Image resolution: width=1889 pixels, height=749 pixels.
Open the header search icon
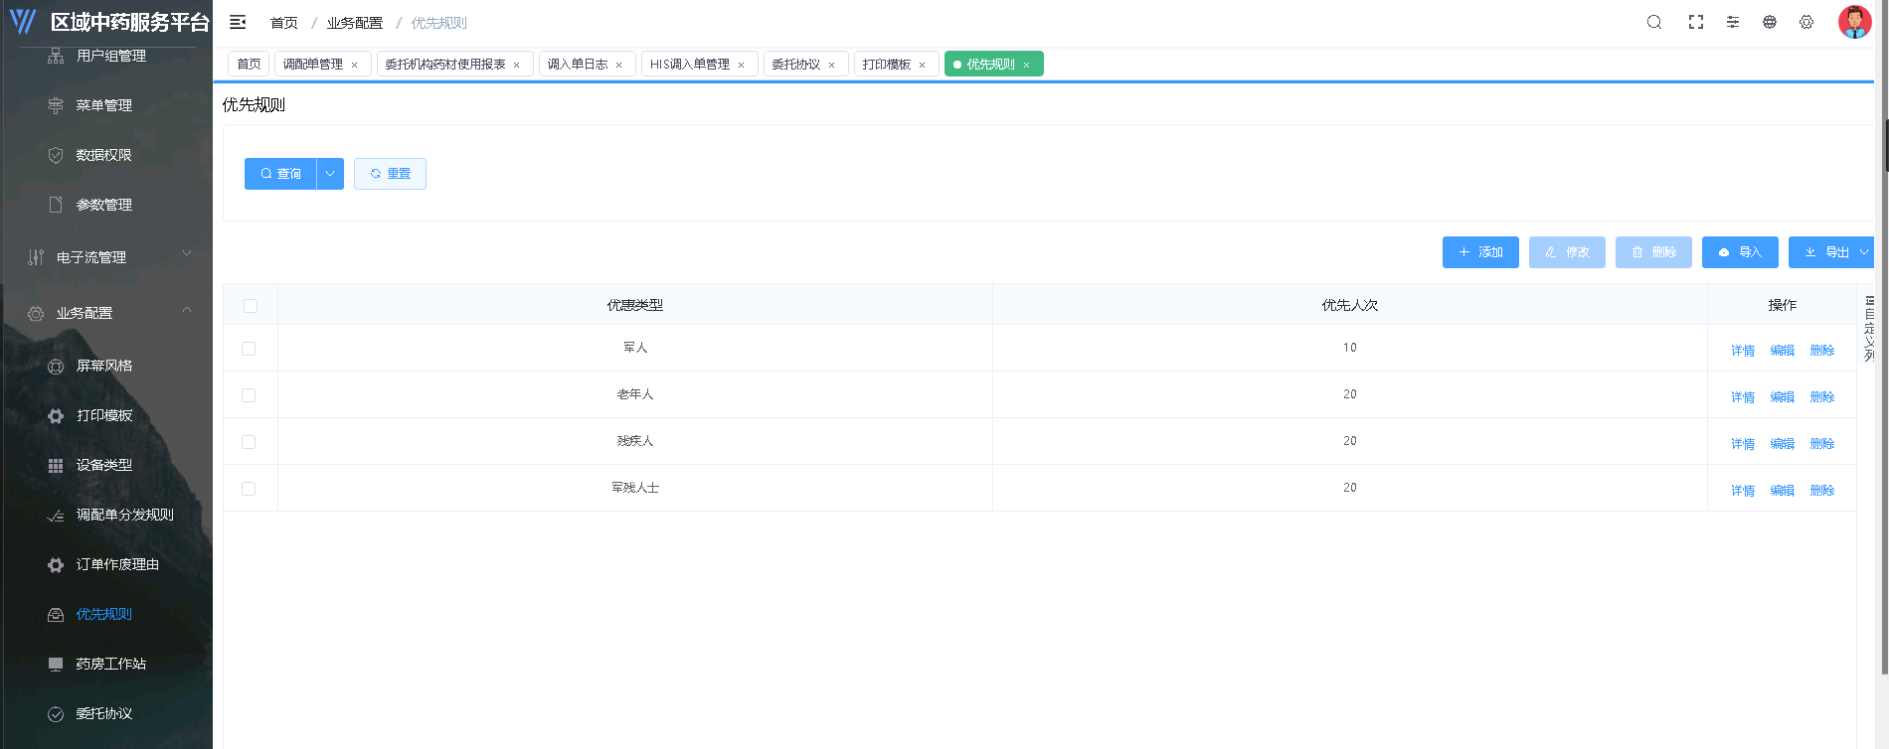click(x=1654, y=22)
